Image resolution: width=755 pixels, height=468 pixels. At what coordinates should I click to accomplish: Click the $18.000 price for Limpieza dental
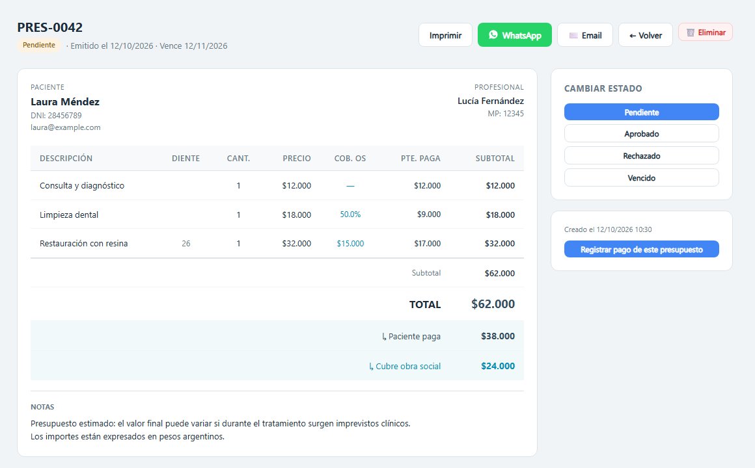[x=297, y=214]
